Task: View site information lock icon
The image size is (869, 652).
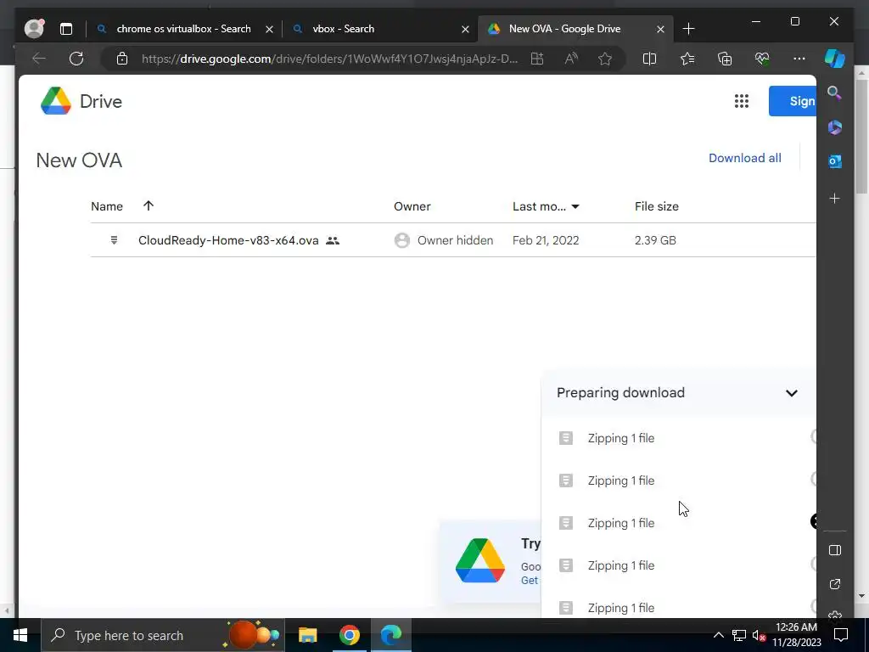Action: [x=122, y=59]
